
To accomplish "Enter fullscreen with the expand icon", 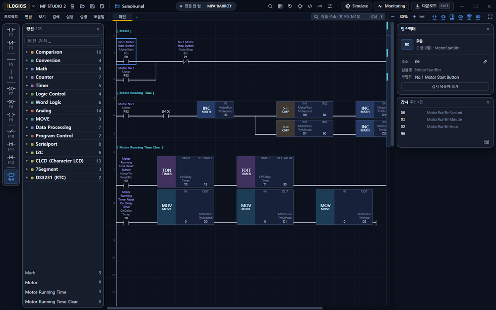I will click(490, 17).
